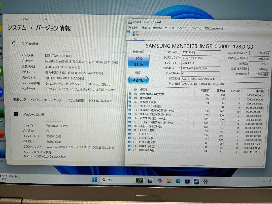Click the blue status circle for row 09
272x204 pixels.
[x=130, y=98]
